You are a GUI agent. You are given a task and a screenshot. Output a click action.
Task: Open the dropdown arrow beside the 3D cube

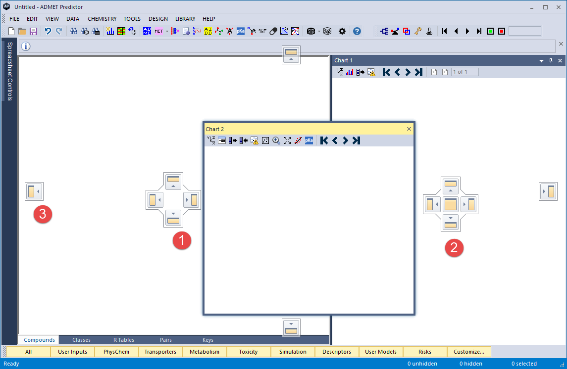pos(319,32)
